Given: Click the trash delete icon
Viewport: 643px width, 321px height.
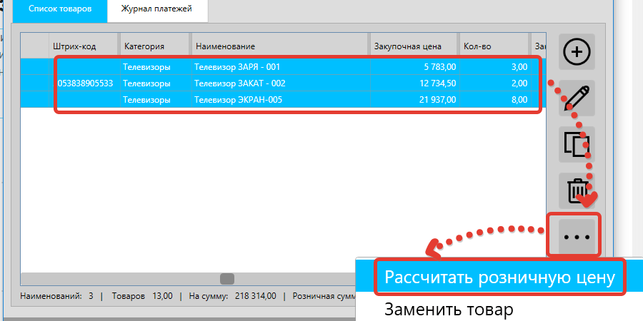Looking at the screenshot, I should (x=577, y=190).
